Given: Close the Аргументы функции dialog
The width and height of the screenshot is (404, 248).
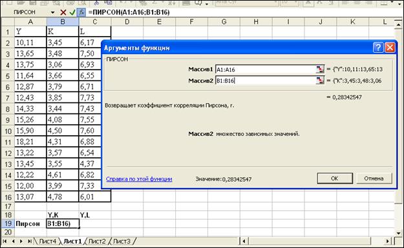Looking at the screenshot, I should point(390,48).
